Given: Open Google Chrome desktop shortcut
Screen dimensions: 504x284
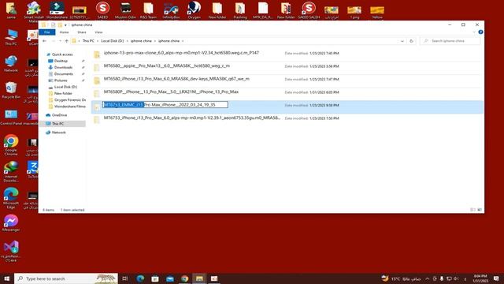Looking at the screenshot, I should coord(11,145).
